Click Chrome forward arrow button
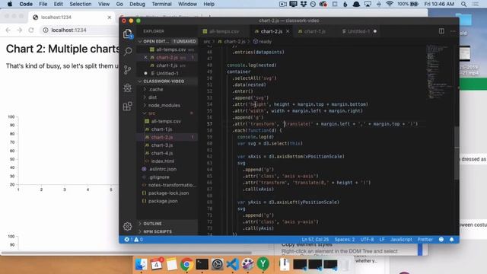This screenshot has width=487, height=274. tap(20, 30)
